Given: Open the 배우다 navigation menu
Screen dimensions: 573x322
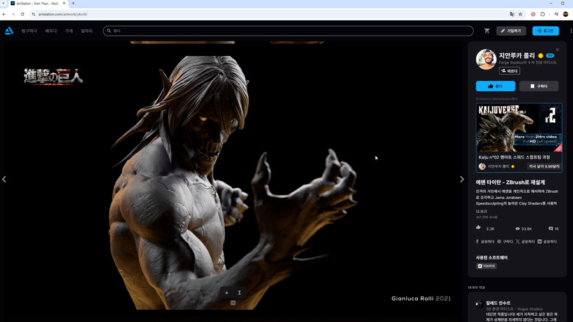Looking at the screenshot, I should (51, 31).
